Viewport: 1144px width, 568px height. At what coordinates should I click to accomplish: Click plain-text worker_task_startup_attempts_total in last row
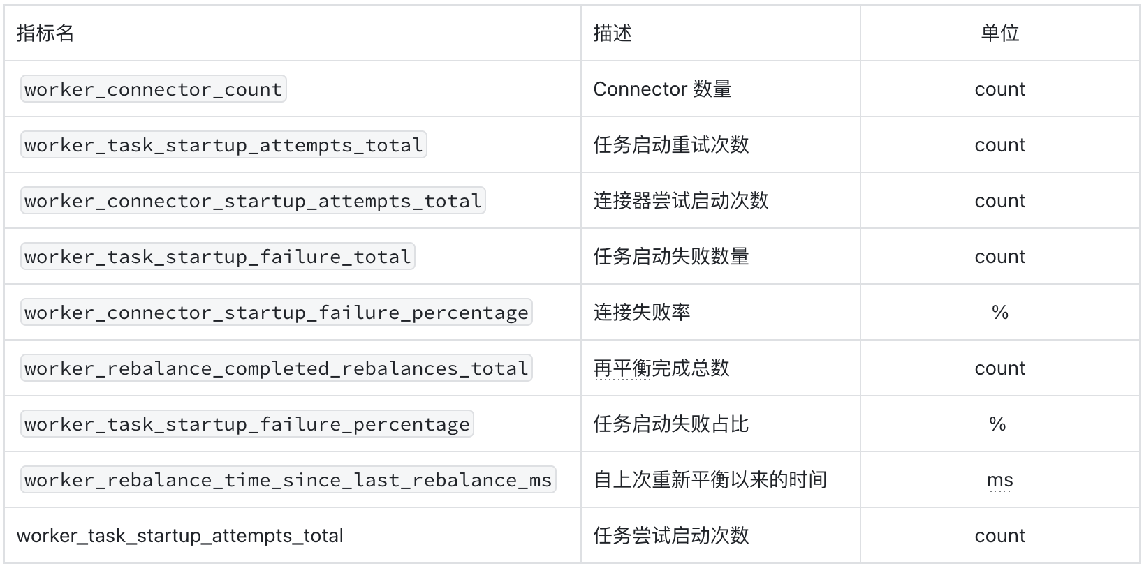180,535
